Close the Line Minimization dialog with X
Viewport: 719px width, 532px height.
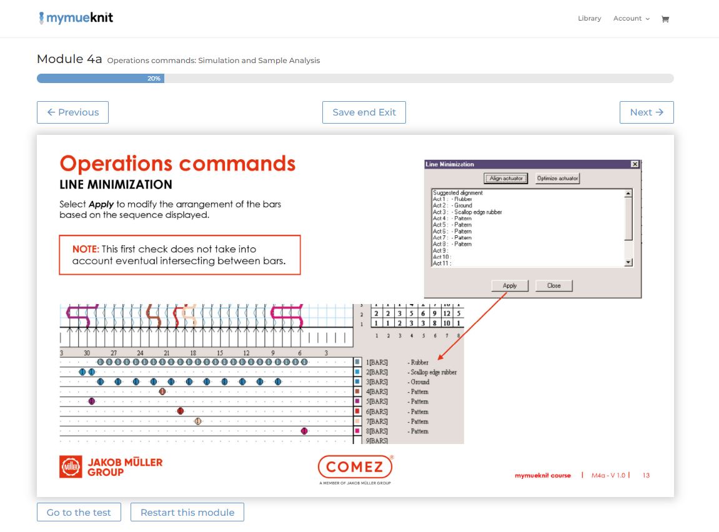click(635, 164)
